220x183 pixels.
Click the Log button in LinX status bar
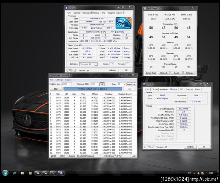click(x=133, y=156)
